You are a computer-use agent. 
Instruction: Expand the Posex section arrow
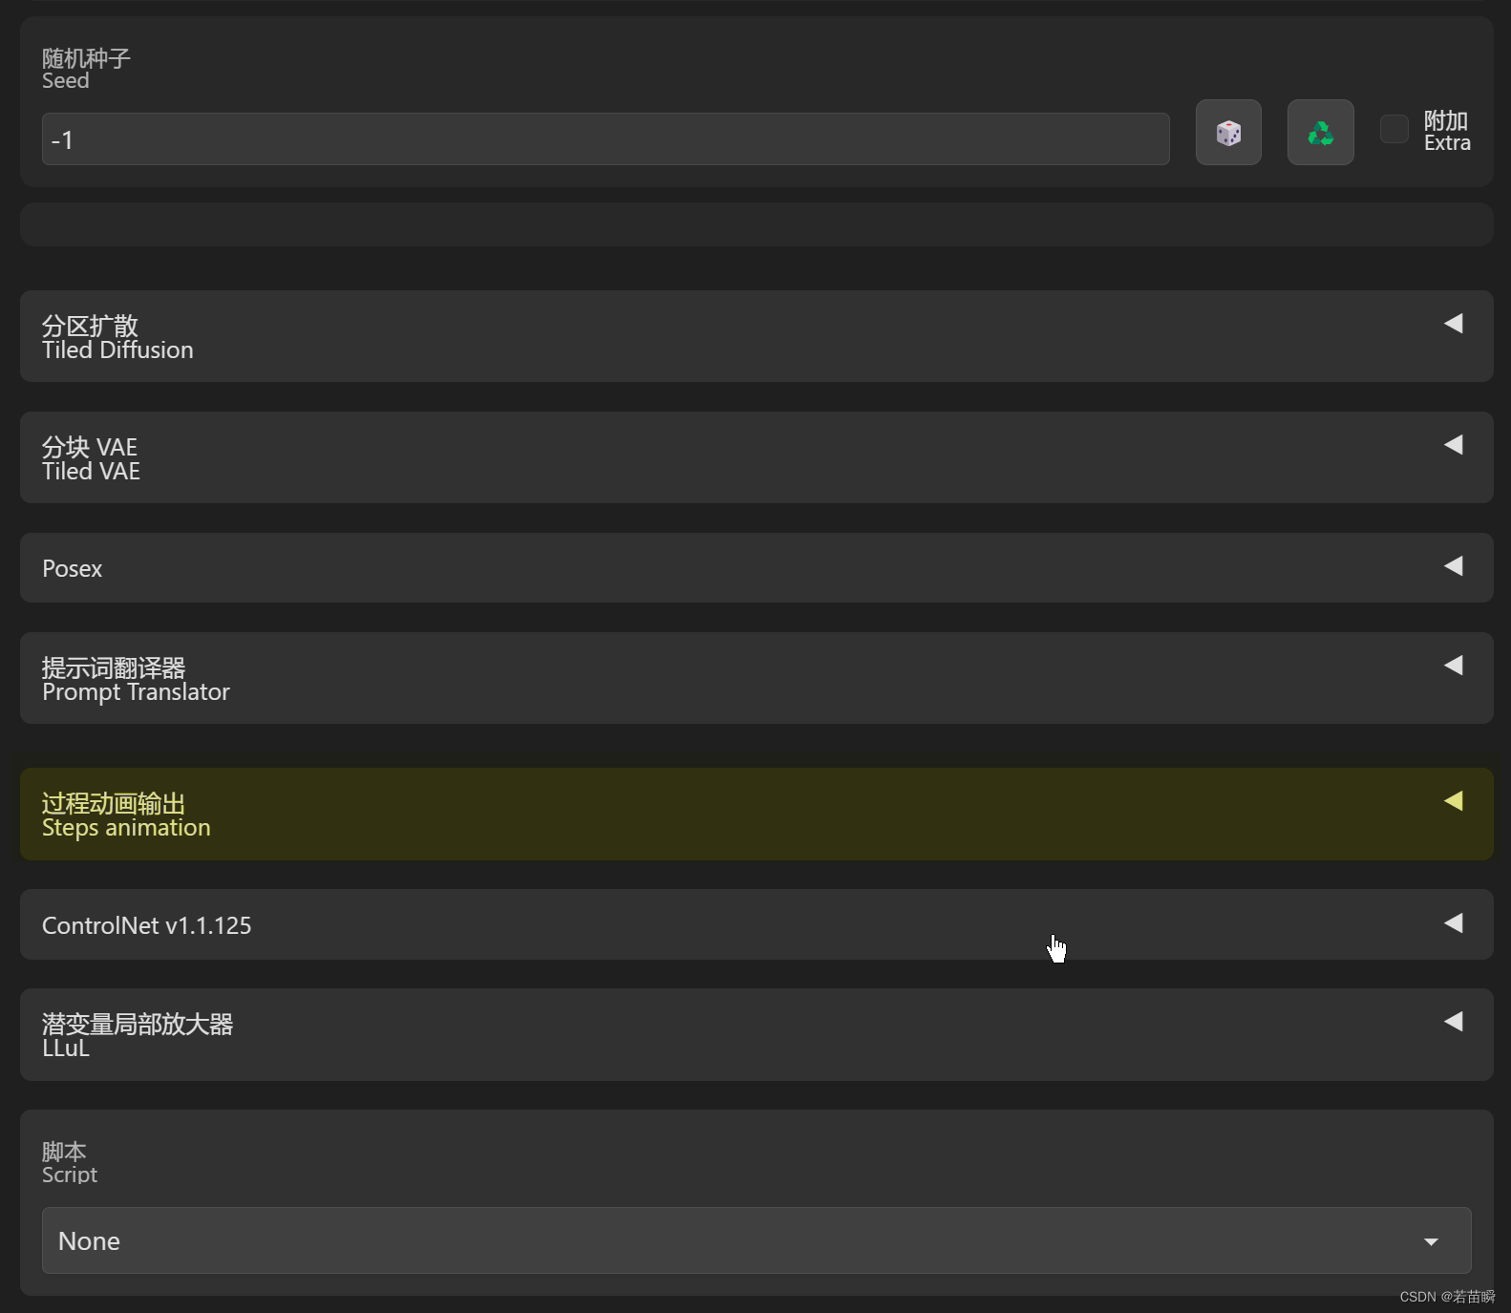(x=1454, y=566)
